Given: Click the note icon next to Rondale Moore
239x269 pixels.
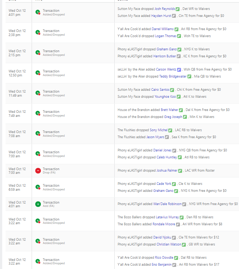Looking at the screenshot, I should coord(178,224).
